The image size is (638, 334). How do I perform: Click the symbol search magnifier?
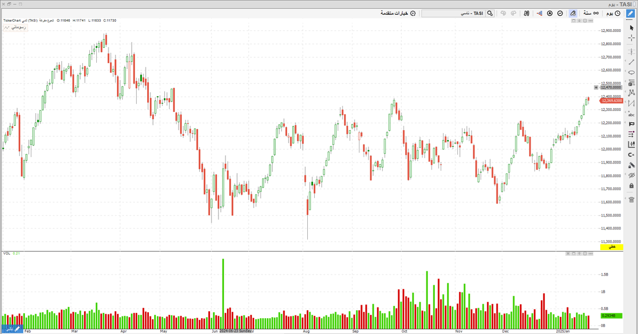pyautogui.click(x=490, y=13)
